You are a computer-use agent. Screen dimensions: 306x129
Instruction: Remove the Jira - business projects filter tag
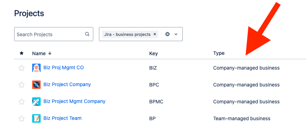pyautogui.click(x=155, y=34)
